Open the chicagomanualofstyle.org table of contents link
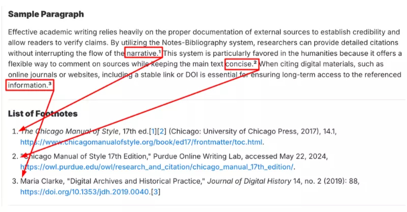 pyautogui.click(x=141, y=142)
